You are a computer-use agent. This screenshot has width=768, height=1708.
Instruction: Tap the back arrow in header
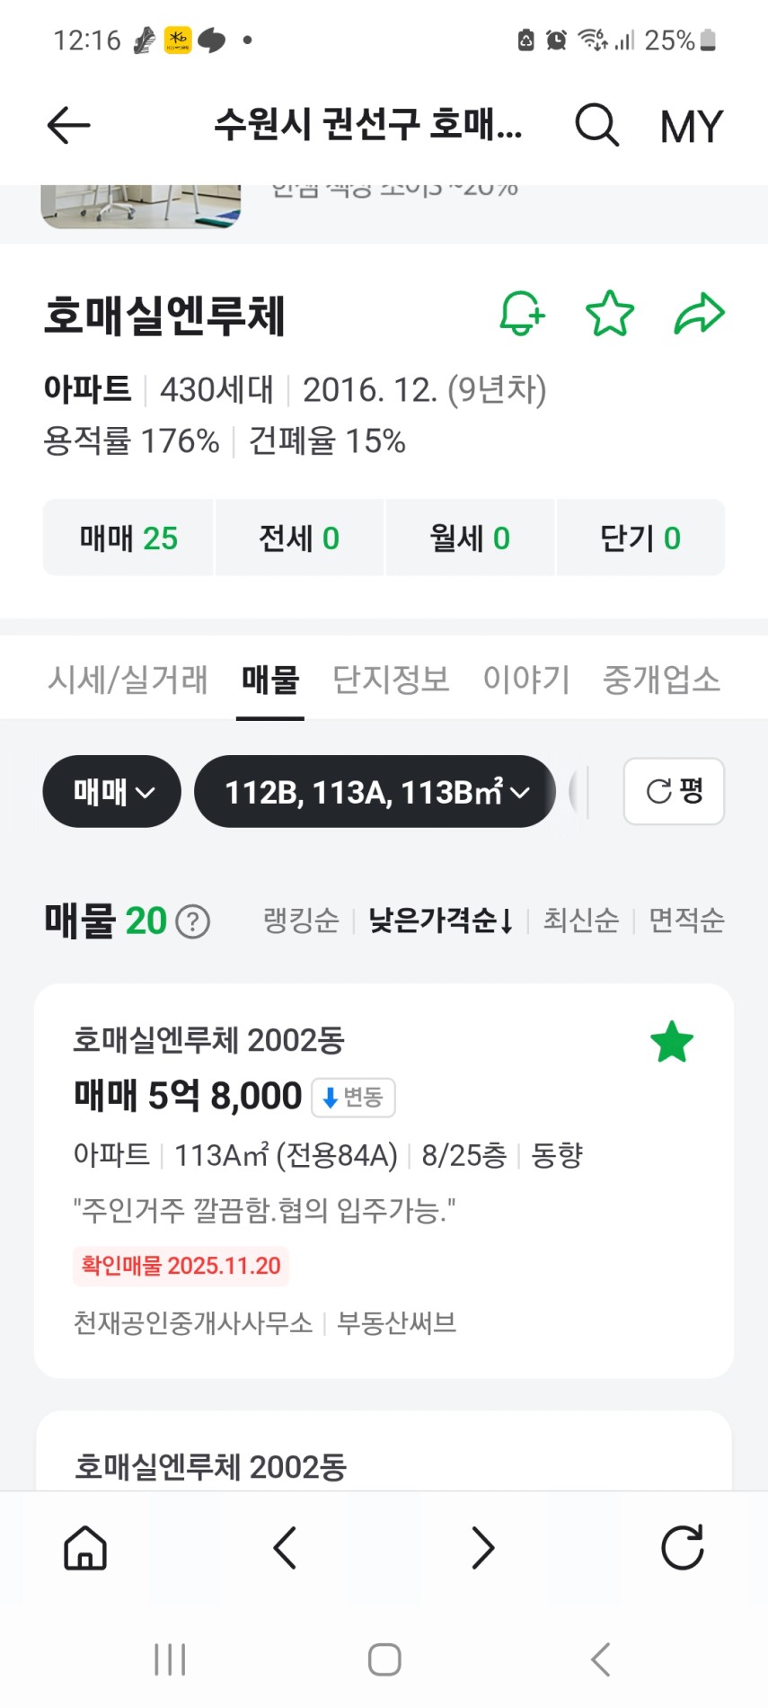[68, 125]
